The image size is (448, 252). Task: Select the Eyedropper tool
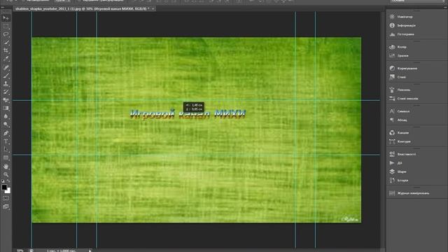[x=6, y=59]
